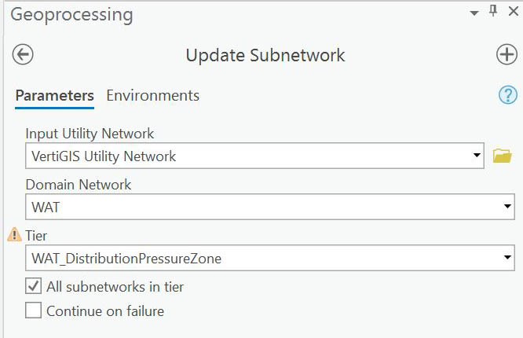Open tool help question mark icon
Screen dimensions: 523x338
(x=507, y=95)
